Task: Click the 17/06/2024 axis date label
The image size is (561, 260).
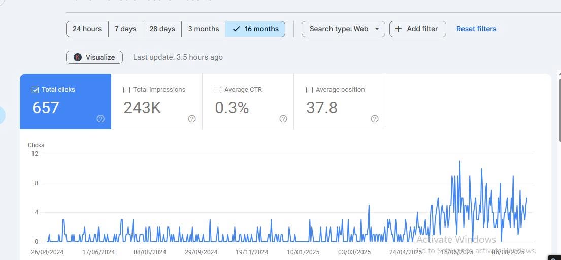Action: pos(98,252)
